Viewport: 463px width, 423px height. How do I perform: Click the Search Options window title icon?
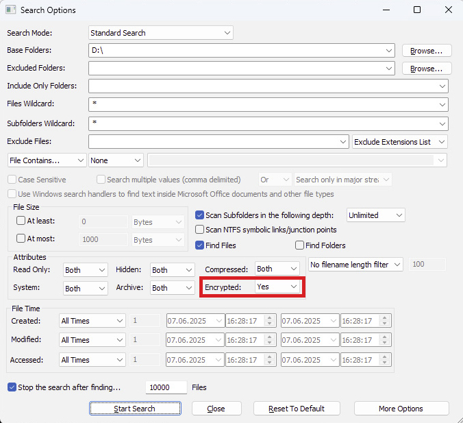[x=11, y=10]
